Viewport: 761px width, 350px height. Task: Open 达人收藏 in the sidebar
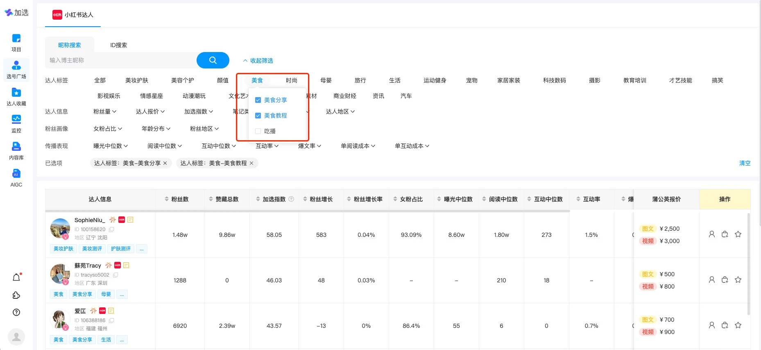16,97
